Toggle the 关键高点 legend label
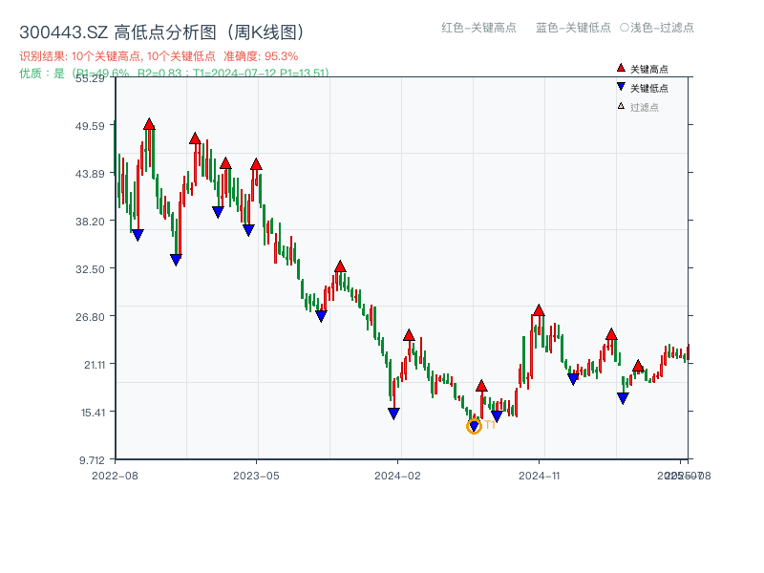Image resolution: width=764 pixels, height=573 pixels. [x=649, y=69]
